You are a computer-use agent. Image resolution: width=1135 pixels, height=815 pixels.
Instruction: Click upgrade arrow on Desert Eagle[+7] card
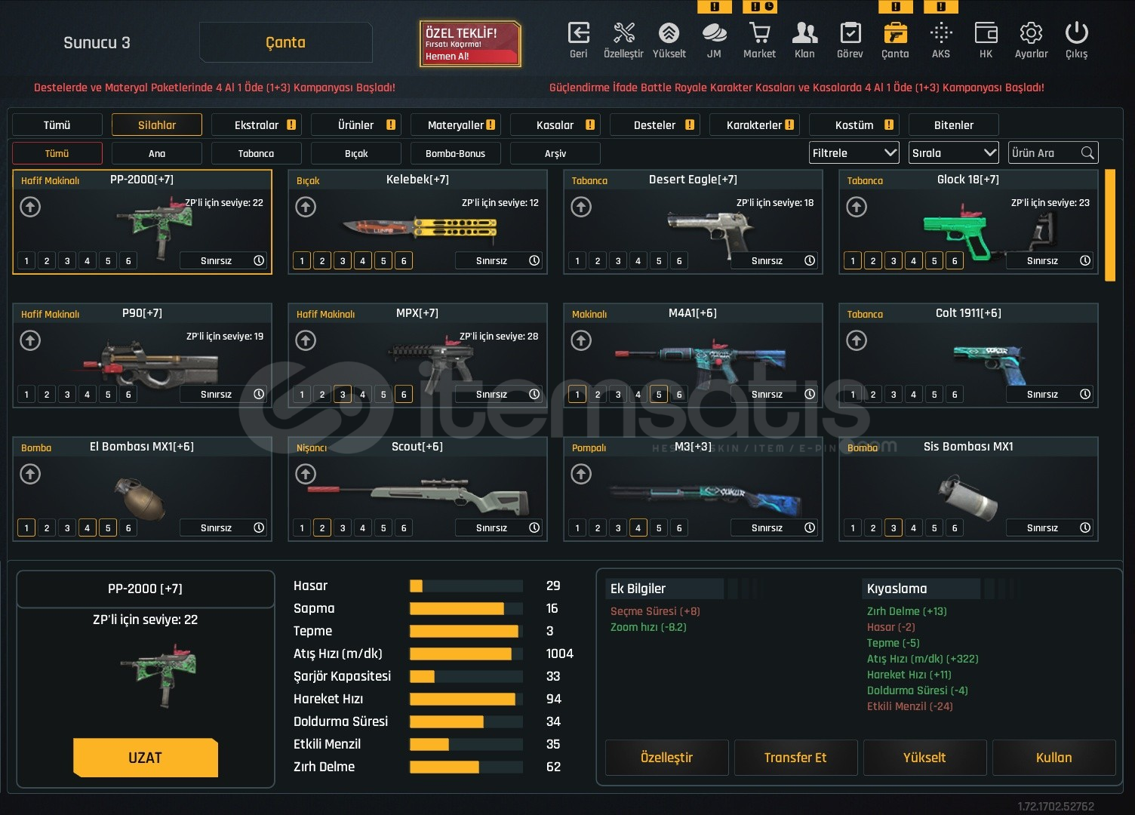(x=581, y=207)
